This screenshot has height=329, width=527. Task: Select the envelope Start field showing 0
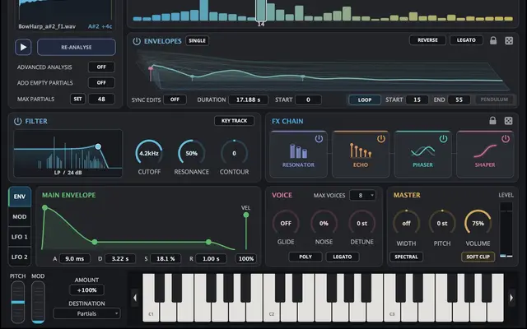click(308, 100)
